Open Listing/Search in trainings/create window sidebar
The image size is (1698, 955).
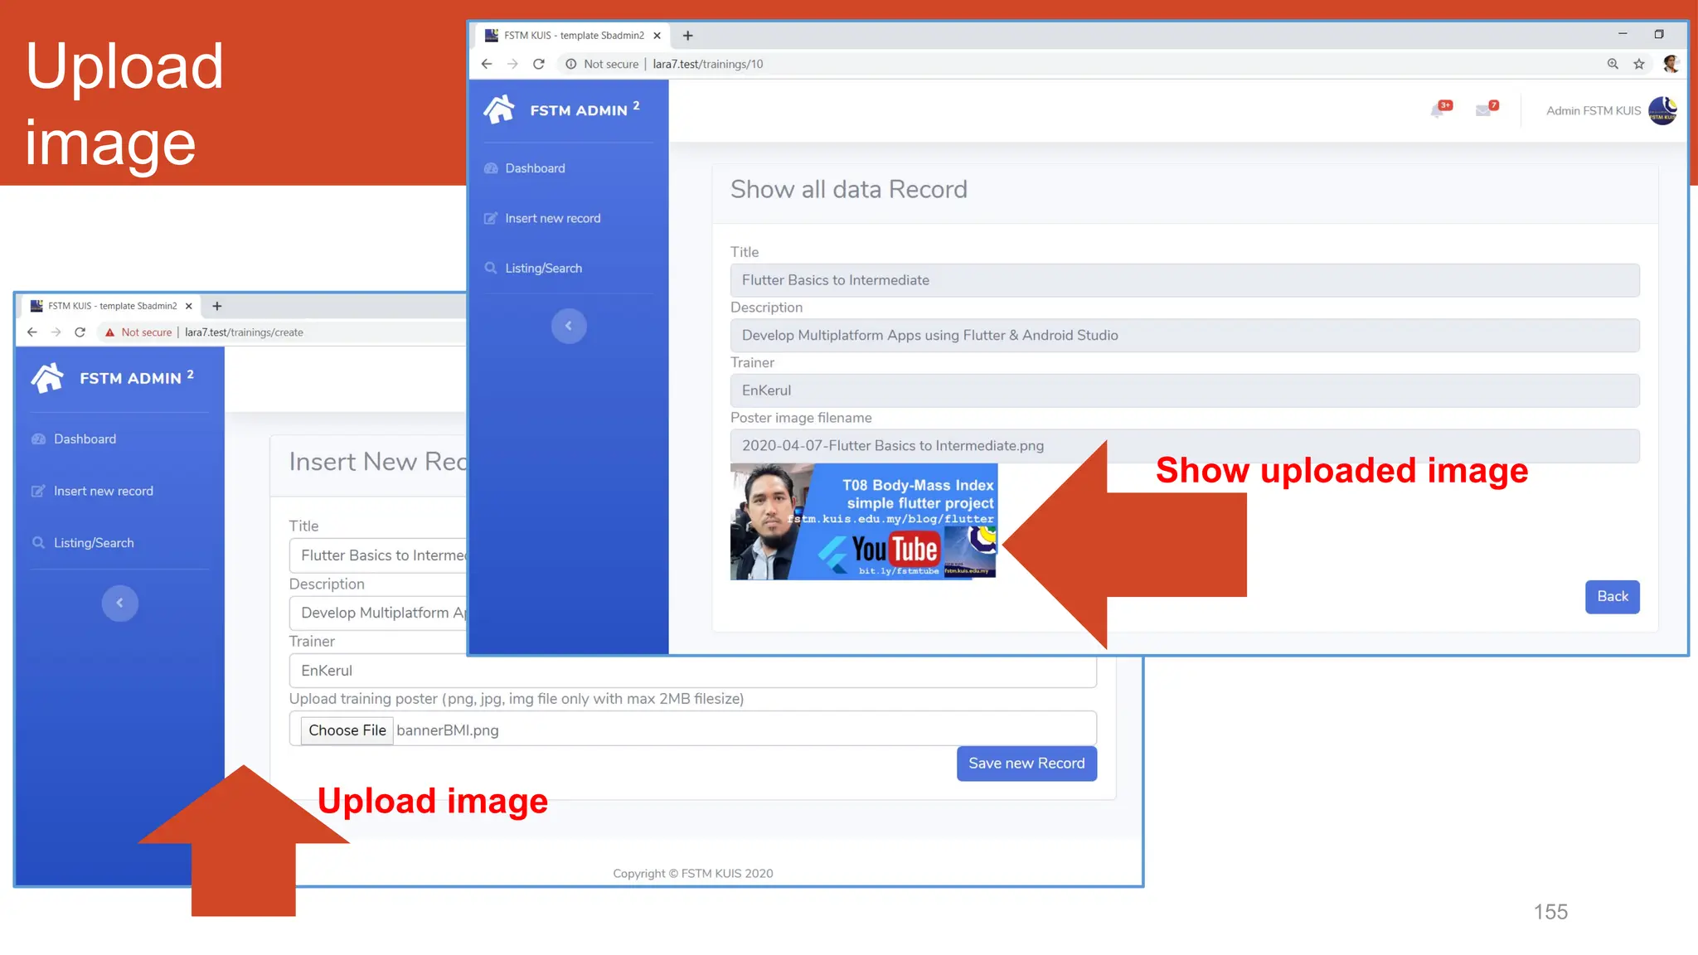[83, 543]
